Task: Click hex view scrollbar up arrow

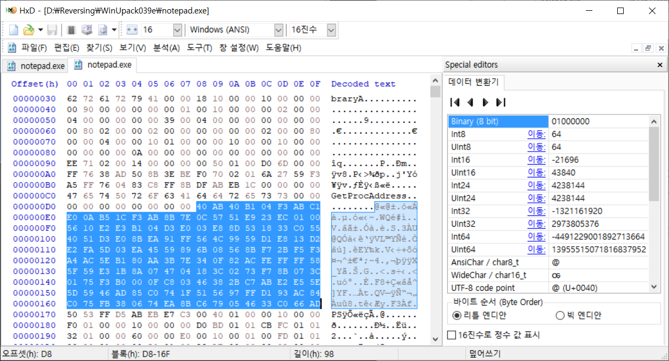Action: [x=436, y=81]
